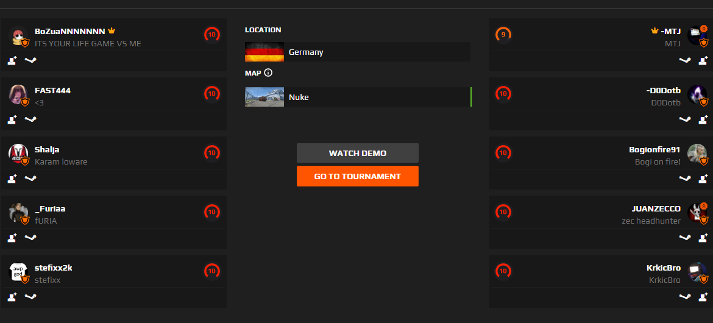The height and width of the screenshot is (323, 713).
Task: Open _Furiaa's Steam profile icon
Action: 30,238
